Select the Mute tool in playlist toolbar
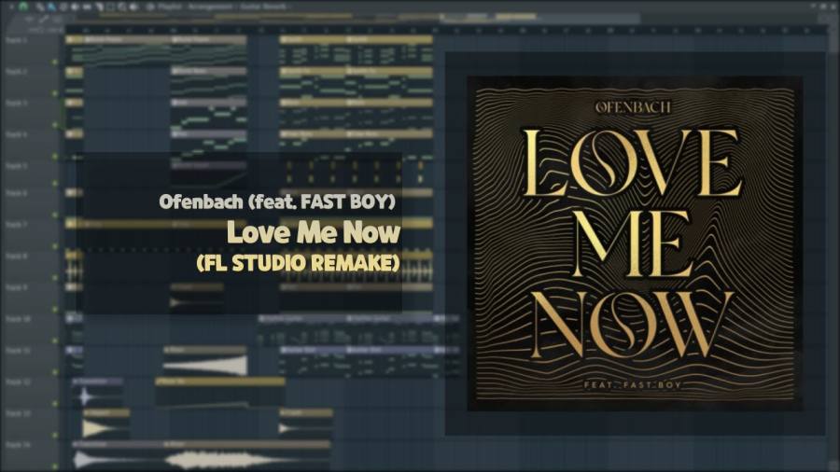Screen dimensions: 840x472 [75, 7]
